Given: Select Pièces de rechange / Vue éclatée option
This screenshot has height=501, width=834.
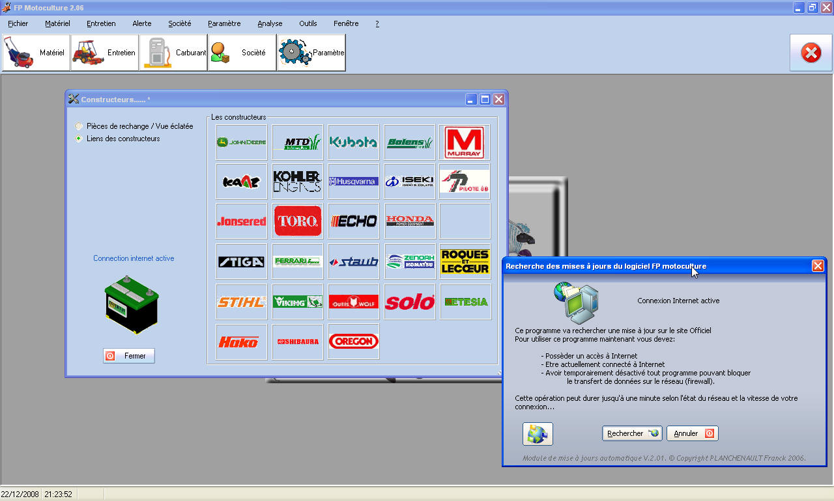Looking at the screenshot, I should tap(79, 126).
